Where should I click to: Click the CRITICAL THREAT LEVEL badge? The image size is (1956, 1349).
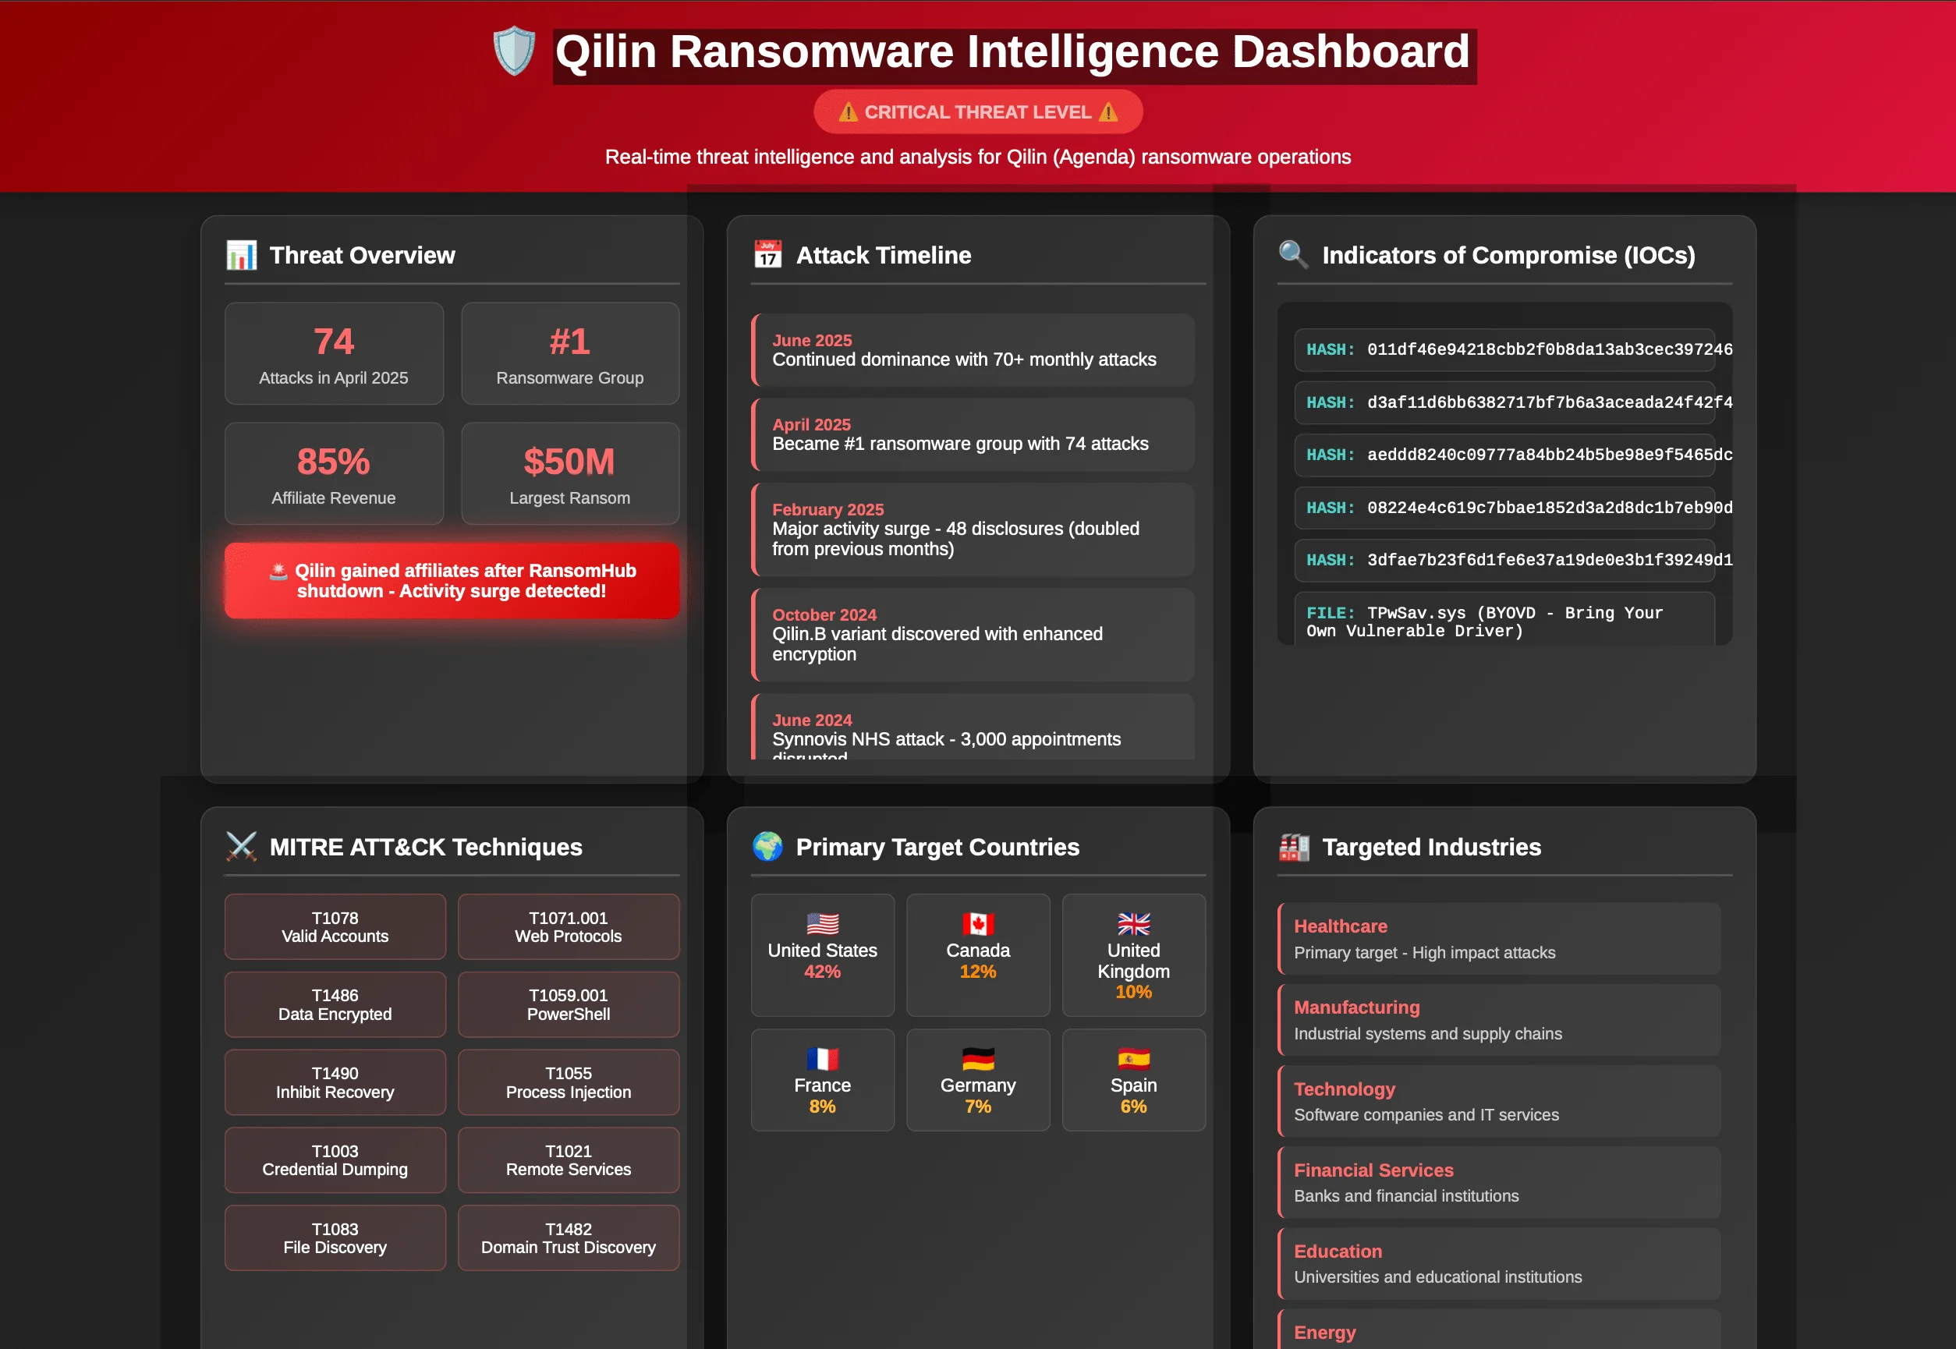pos(978,112)
